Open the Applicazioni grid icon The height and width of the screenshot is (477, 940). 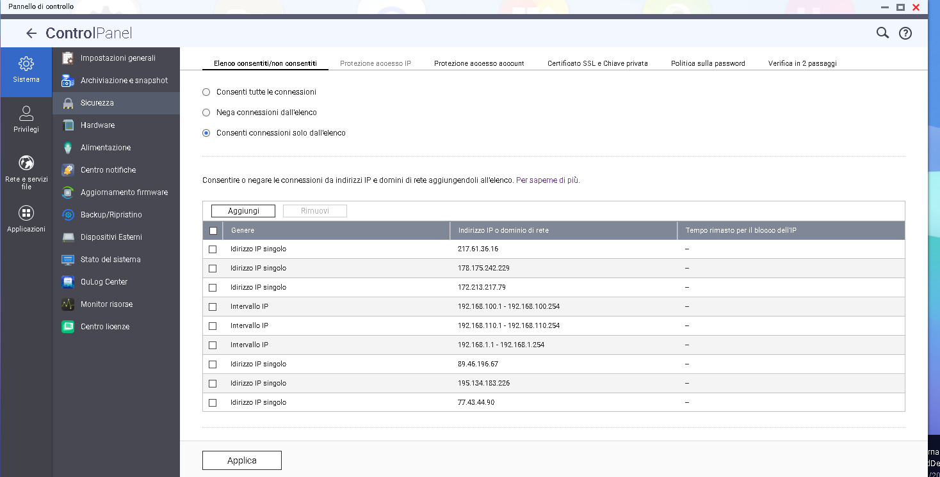tap(26, 213)
